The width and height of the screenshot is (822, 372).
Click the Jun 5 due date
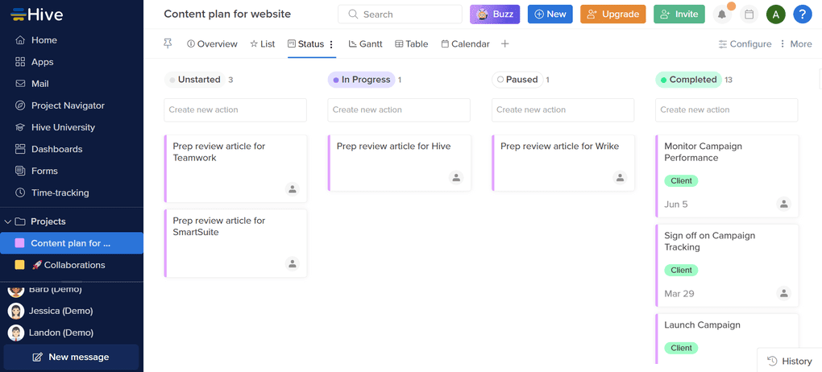click(x=676, y=205)
